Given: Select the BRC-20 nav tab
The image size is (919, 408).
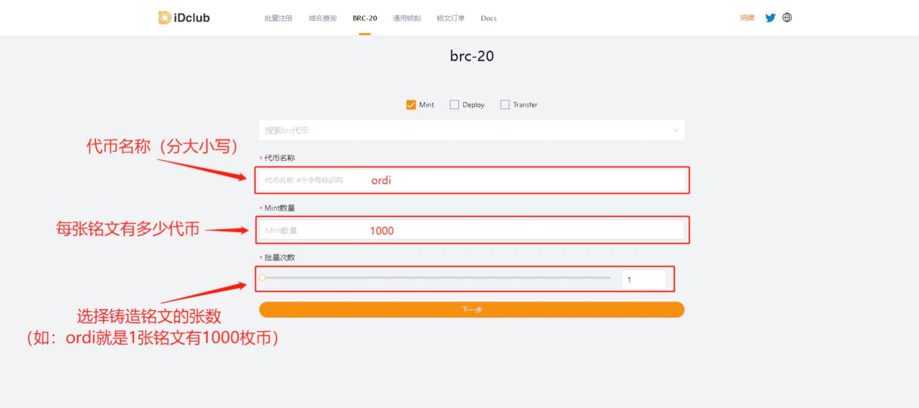Looking at the screenshot, I should (365, 18).
